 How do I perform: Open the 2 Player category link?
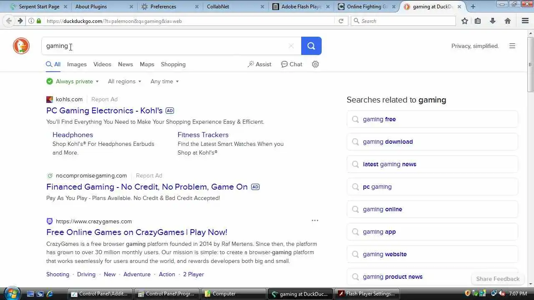[x=194, y=274]
